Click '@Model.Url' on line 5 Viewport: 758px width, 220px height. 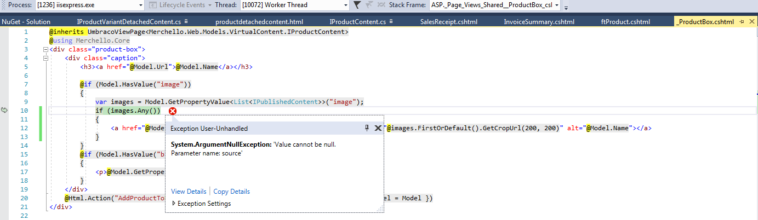click(150, 67)
